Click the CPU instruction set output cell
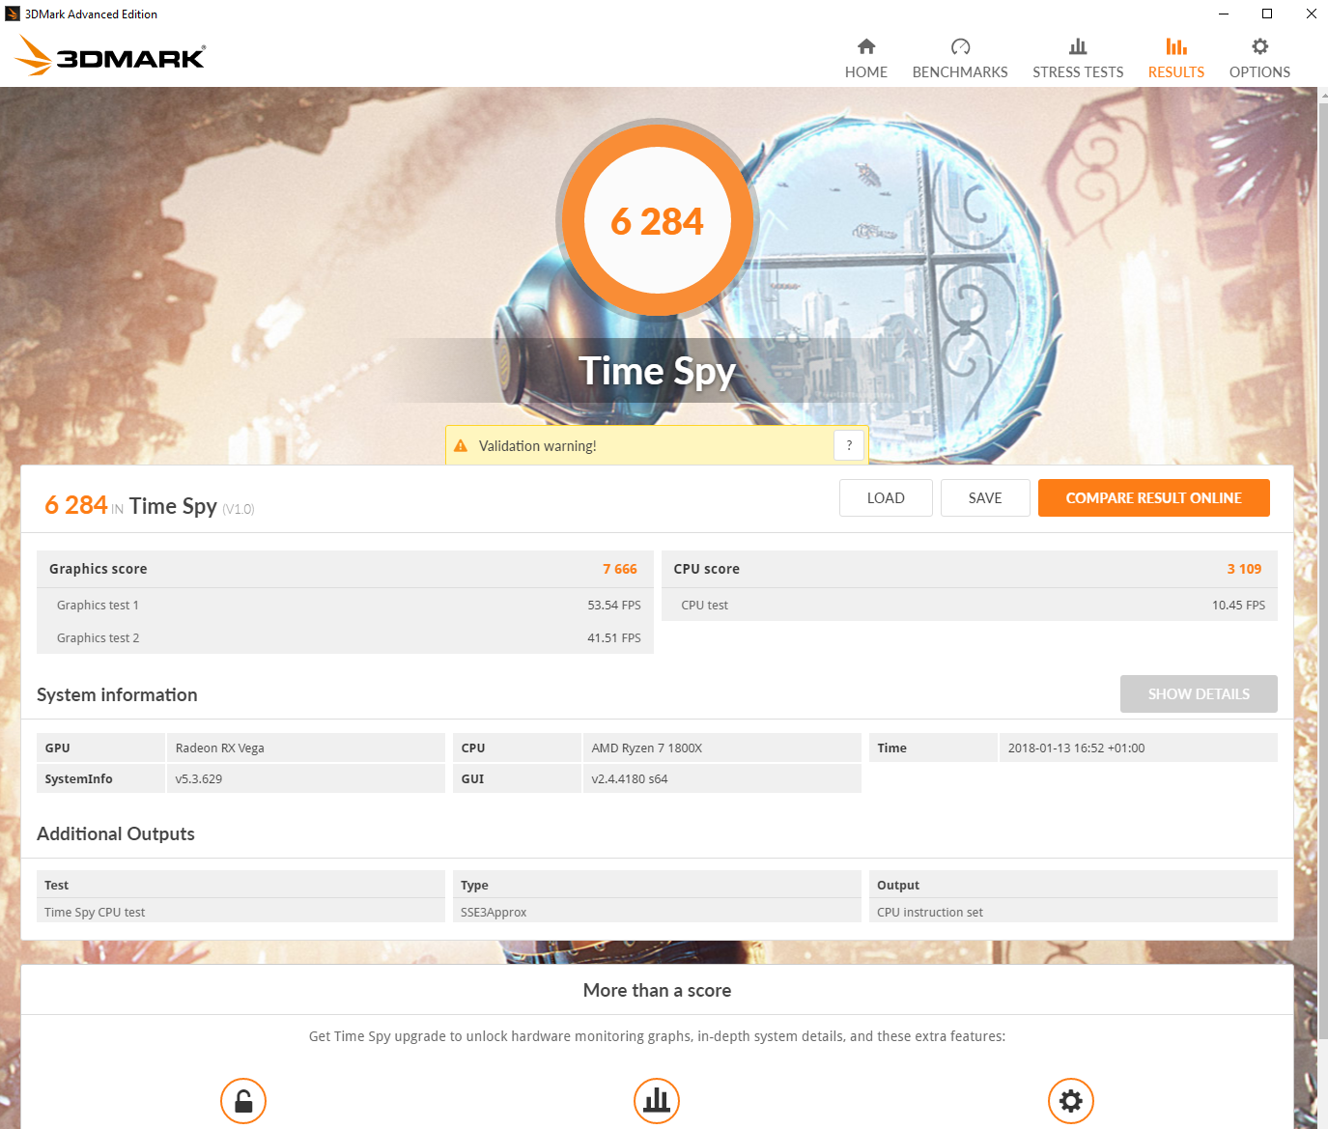 (x=1073, y=912)
